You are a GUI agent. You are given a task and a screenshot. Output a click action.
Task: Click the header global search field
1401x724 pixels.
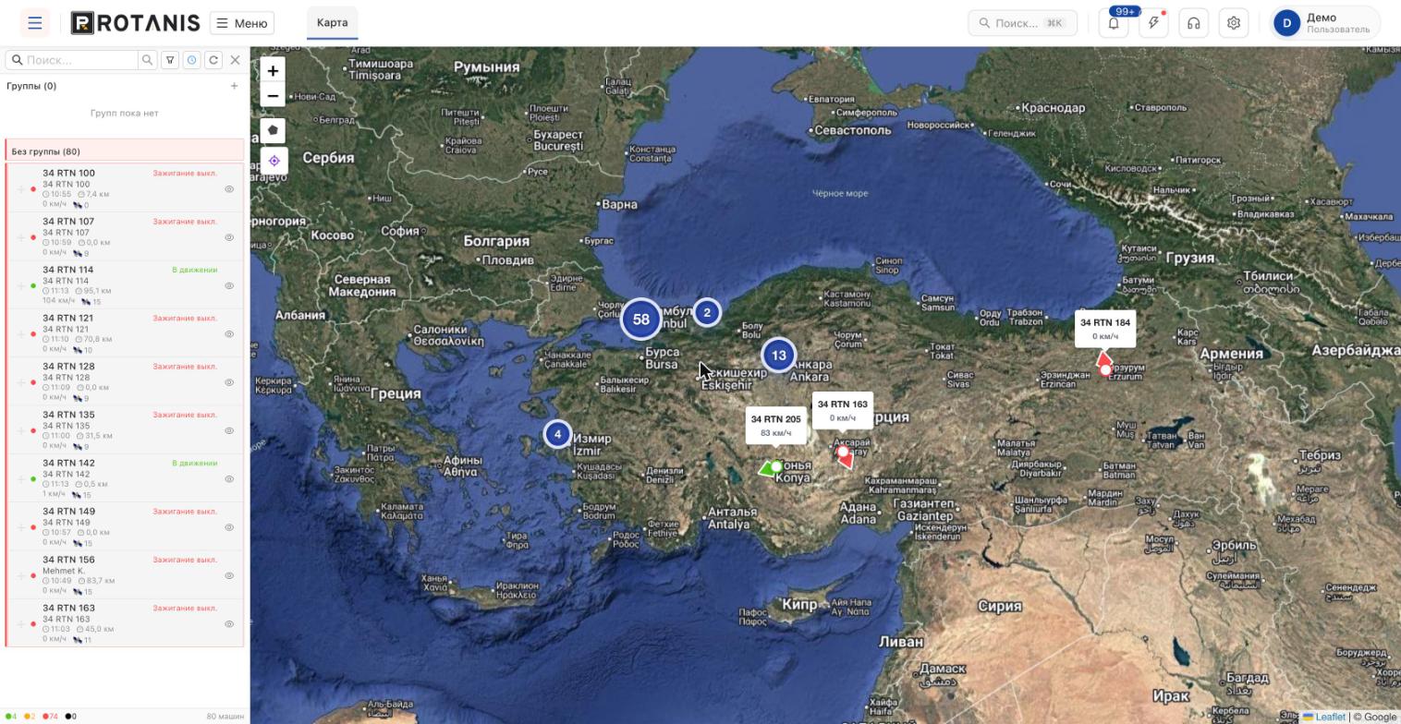[1022, 23]
